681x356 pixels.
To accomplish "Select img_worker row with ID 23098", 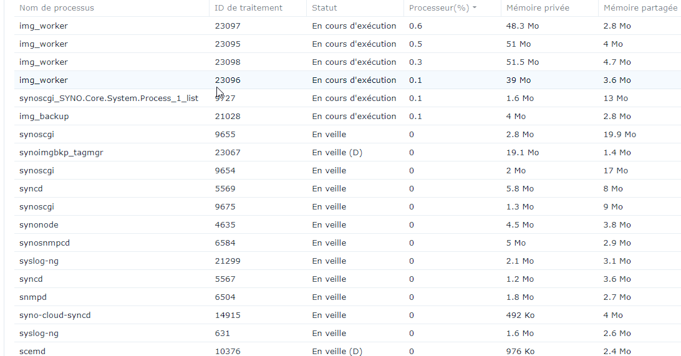I will (x=347, y=62).
